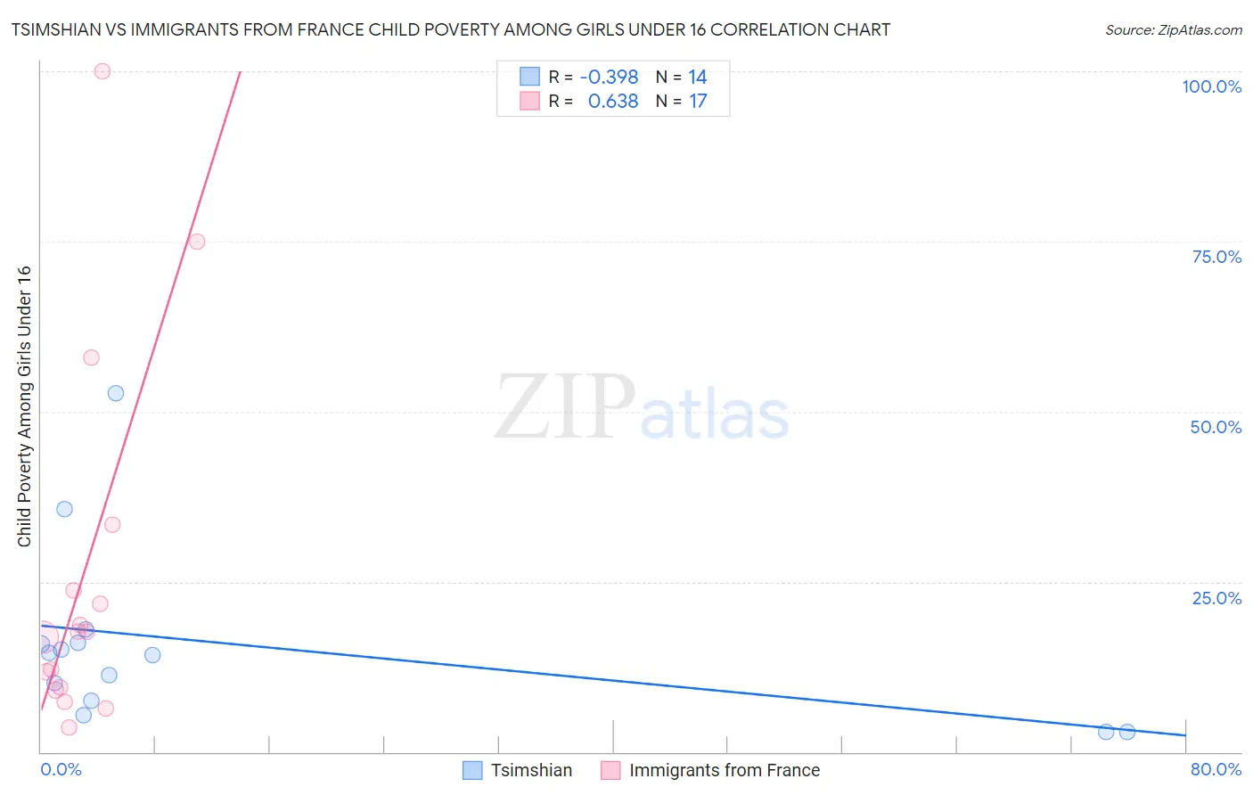The width and height of the screenshot is (1253, 795).
Task: Click the blue swatch beside R = -0.398
Action: point(529,77)
